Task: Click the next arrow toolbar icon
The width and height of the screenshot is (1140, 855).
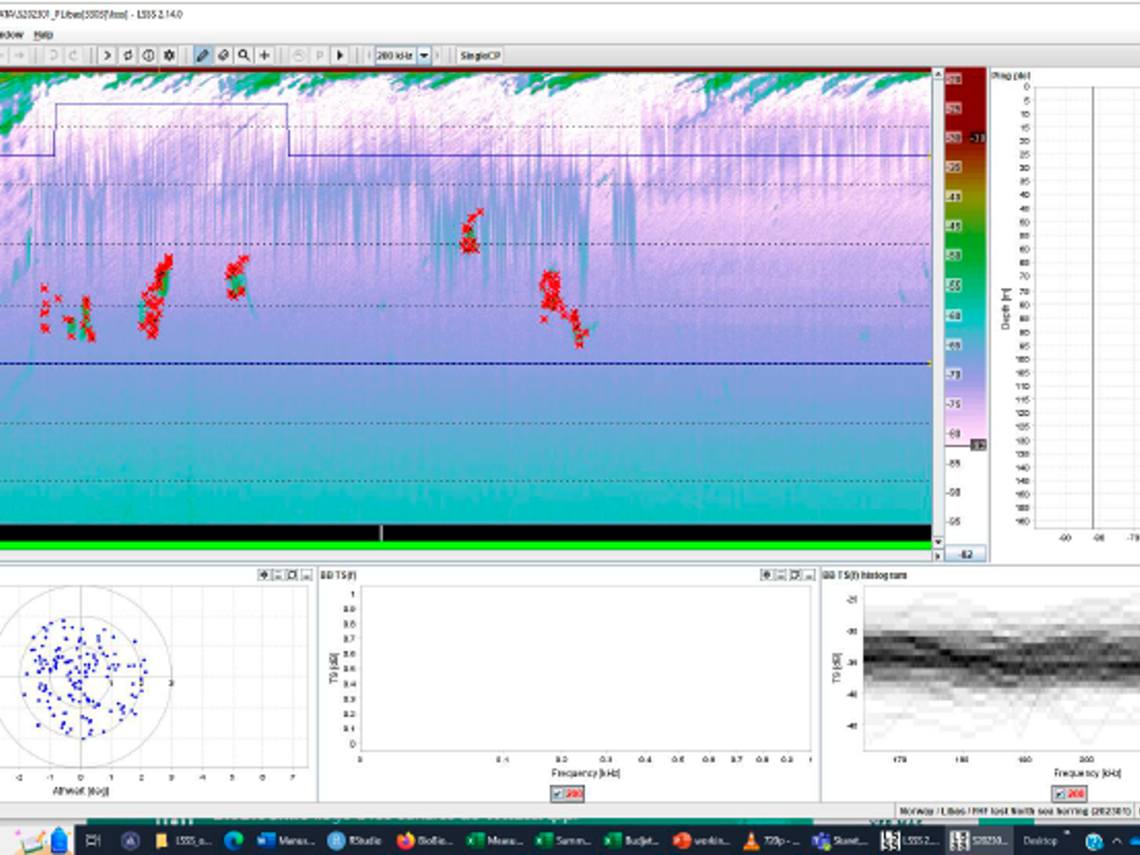Action: pos(107,55)
